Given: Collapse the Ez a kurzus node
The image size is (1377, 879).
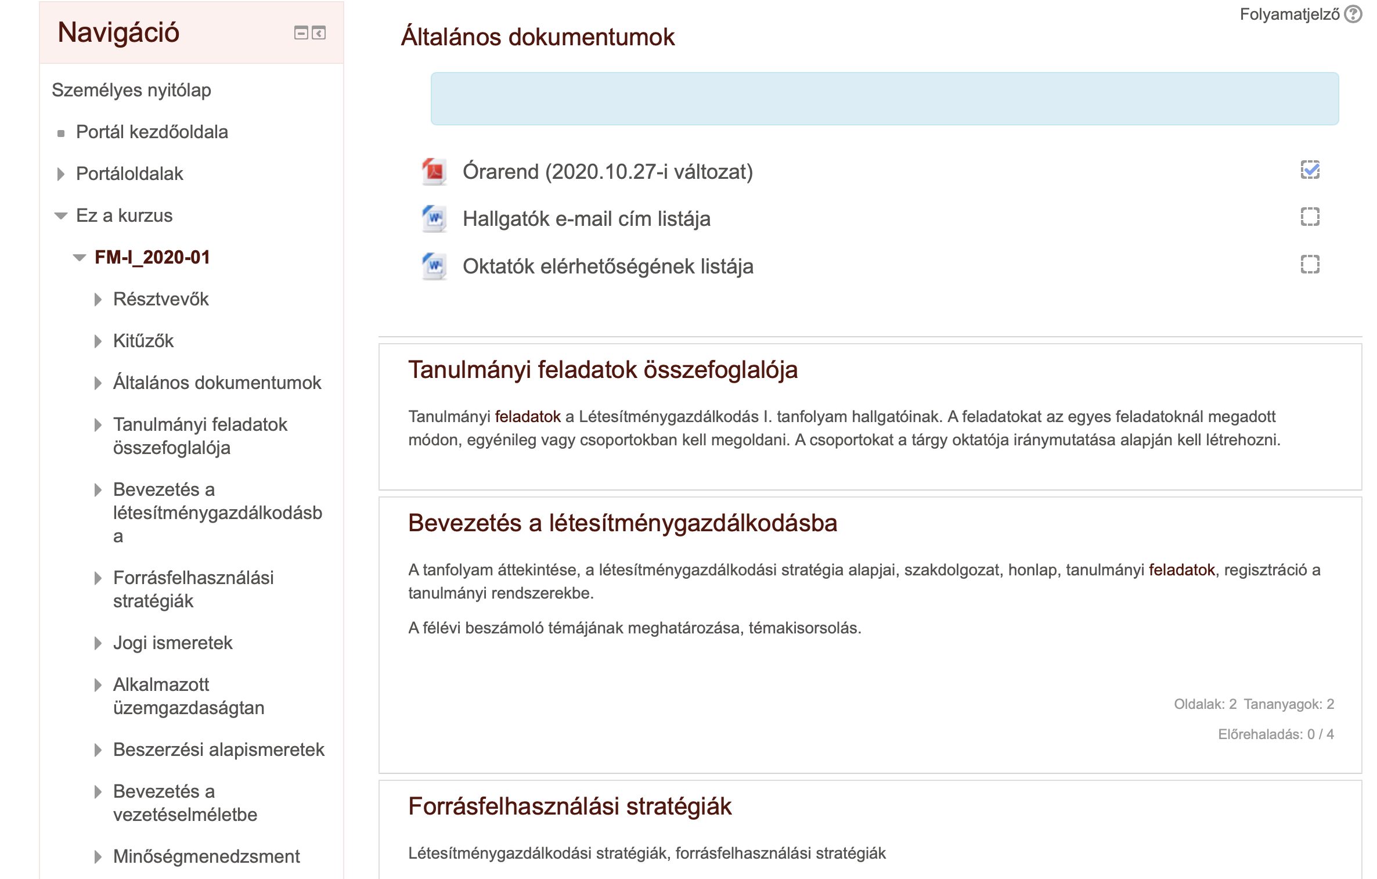Looking at the screenshot, I should click(61, 216).
